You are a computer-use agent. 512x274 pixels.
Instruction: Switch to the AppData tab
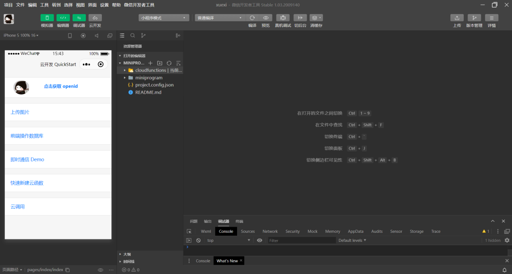356,231
